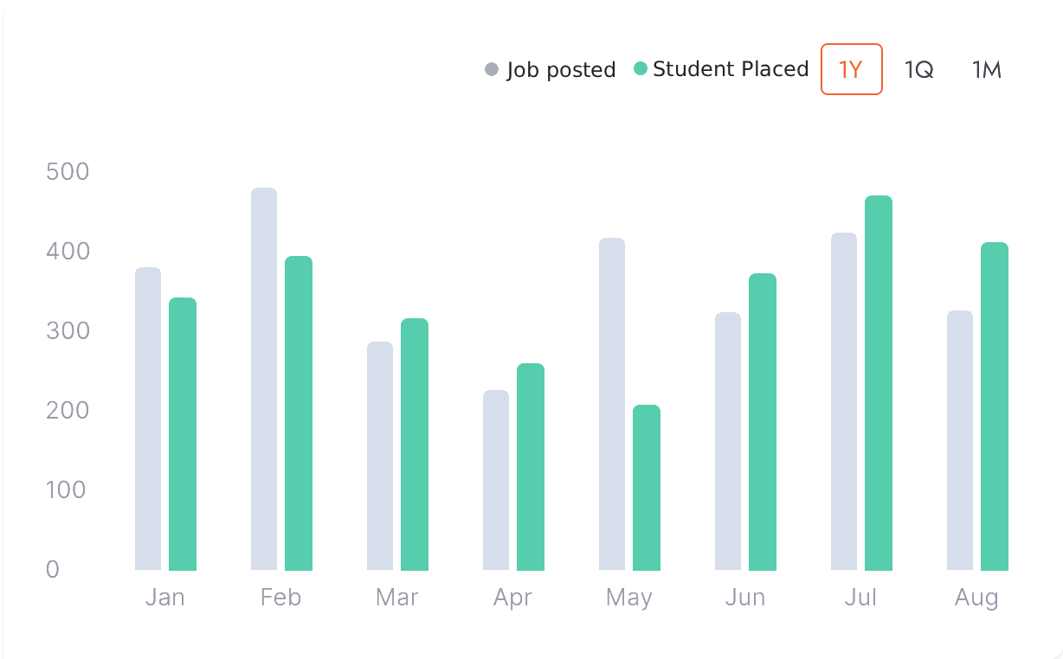Screen dimensions: 1063x659
Task: Click the Job posted legend label
Action: (x=561, y=69)
